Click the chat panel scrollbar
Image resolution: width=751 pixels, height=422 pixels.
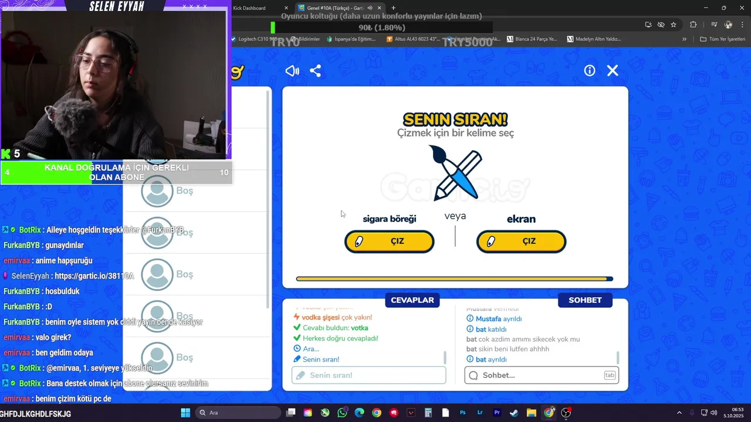click(x=617, y=357)
